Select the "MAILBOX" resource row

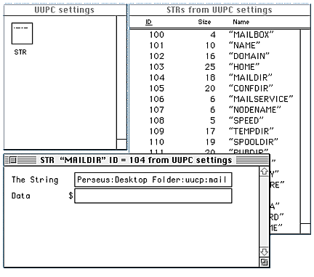click(215, 35)
